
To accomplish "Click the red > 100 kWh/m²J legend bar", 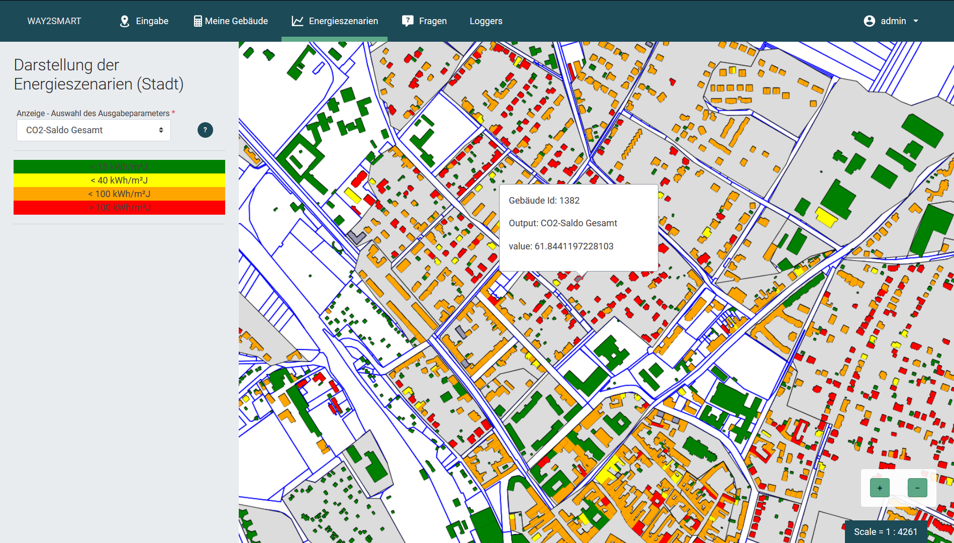I will click(x=119, y=208).
